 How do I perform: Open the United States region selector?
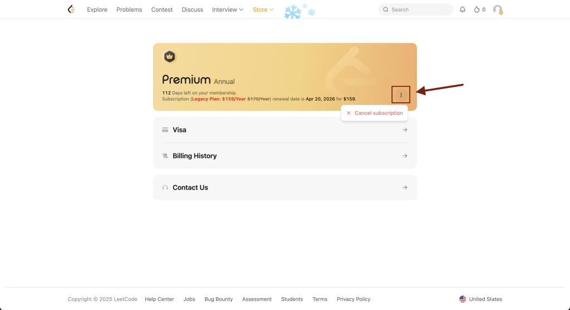(480, 299)
